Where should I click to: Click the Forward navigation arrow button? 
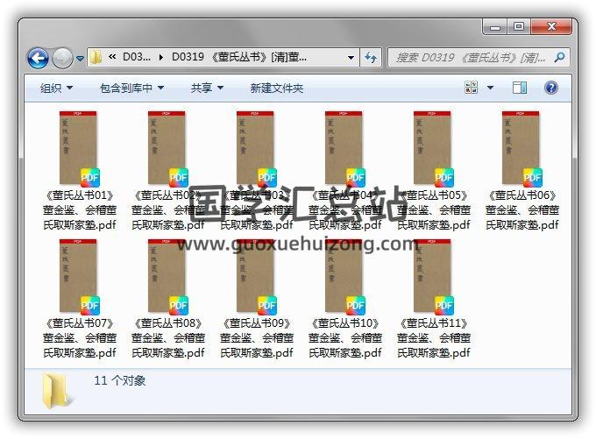[x=62, y=59]
